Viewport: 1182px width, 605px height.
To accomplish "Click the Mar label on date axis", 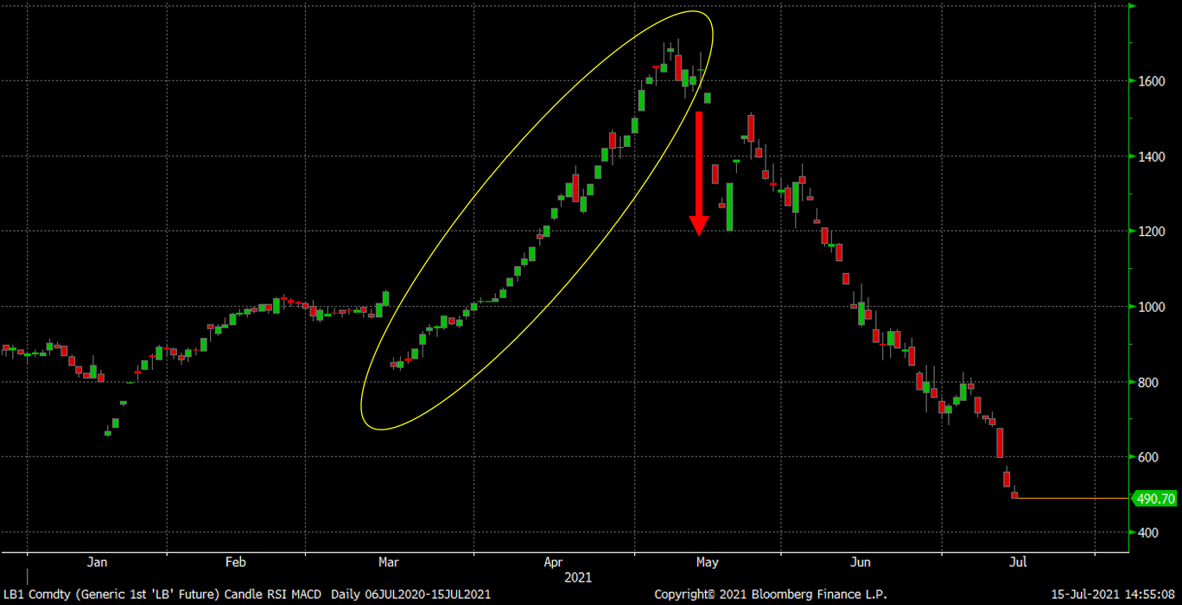I will tap(389, 563).
